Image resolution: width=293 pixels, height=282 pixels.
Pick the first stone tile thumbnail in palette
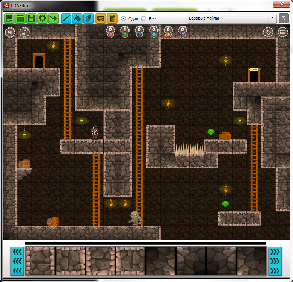click(x=40, y=261)
